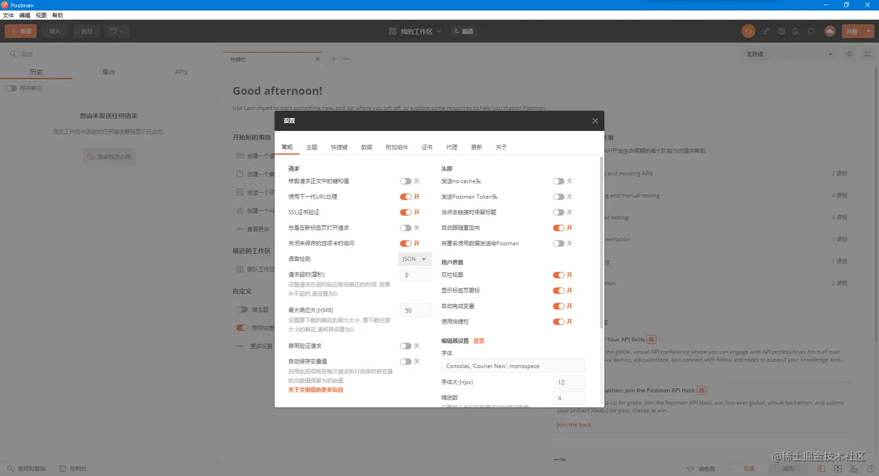Screen dimensions: 879x476
Task: Open keyboard shortcuts icon in status bar
Action: 854,468
